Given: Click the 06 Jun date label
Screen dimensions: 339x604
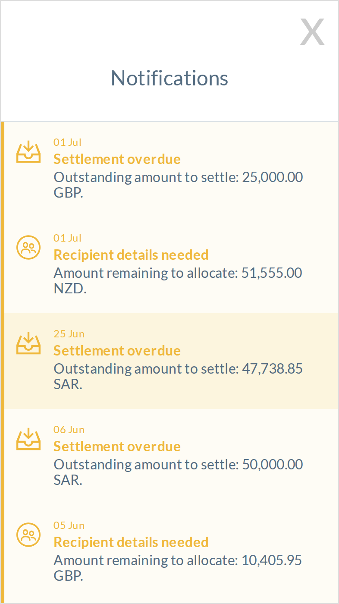Looking at the screenshot, I should (69, 430).
